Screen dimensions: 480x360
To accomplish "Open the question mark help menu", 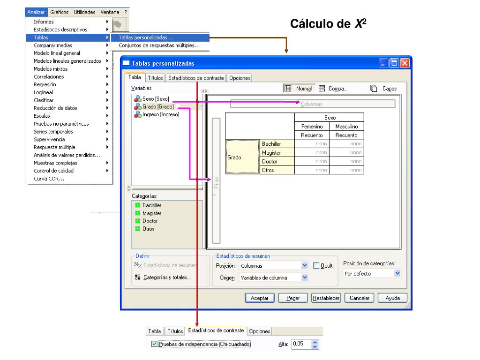I will coord(126,12).
